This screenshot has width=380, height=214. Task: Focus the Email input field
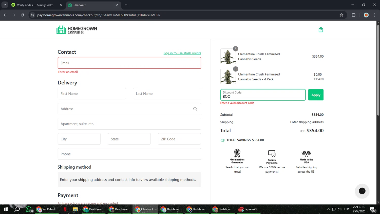129,63
